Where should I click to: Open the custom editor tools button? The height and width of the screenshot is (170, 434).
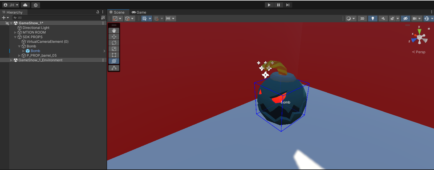pos(114,68)
